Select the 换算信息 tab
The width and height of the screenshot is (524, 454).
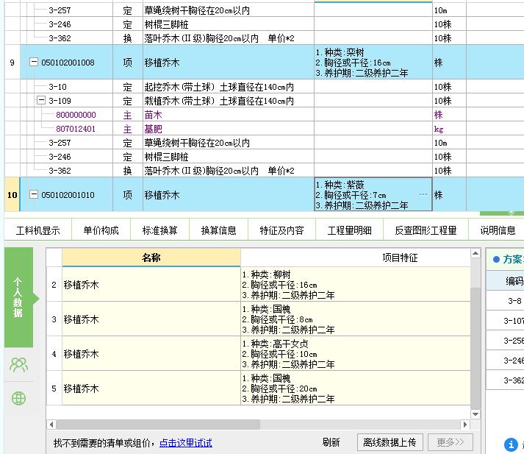coord(218,230)
